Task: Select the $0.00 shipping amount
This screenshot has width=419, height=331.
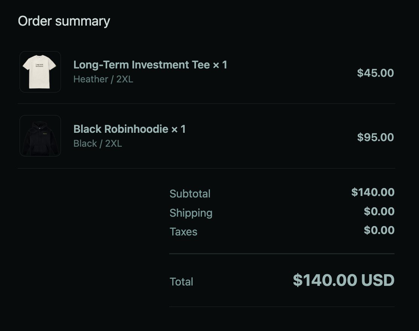Action: pos(379,211)
